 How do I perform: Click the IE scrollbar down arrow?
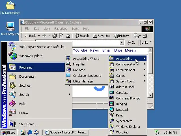pyautogui.click(x=150, y=95)
